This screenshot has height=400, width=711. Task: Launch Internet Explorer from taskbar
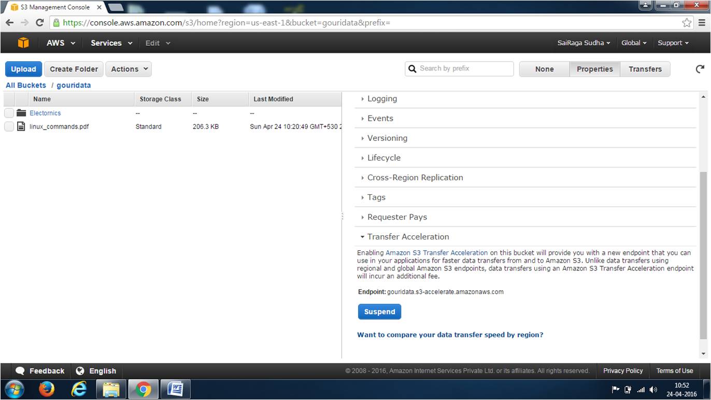79,390
